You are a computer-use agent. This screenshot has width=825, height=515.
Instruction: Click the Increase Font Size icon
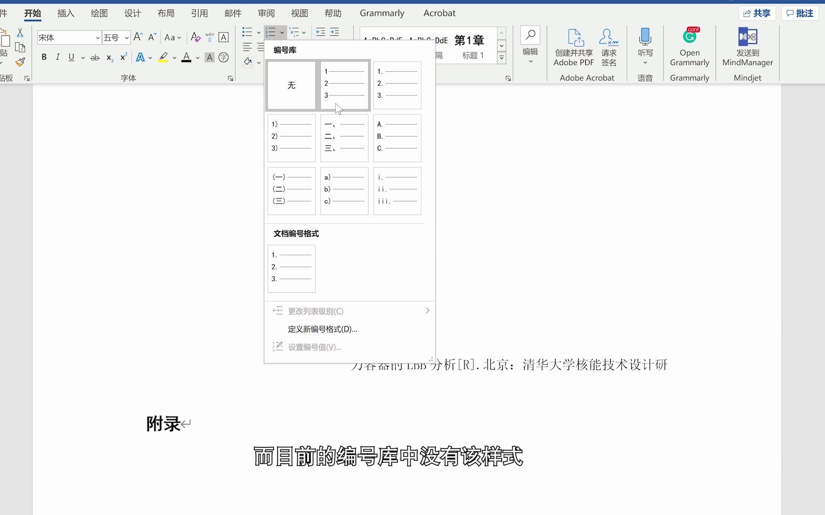pyautogui.click(x=138, y=37)
